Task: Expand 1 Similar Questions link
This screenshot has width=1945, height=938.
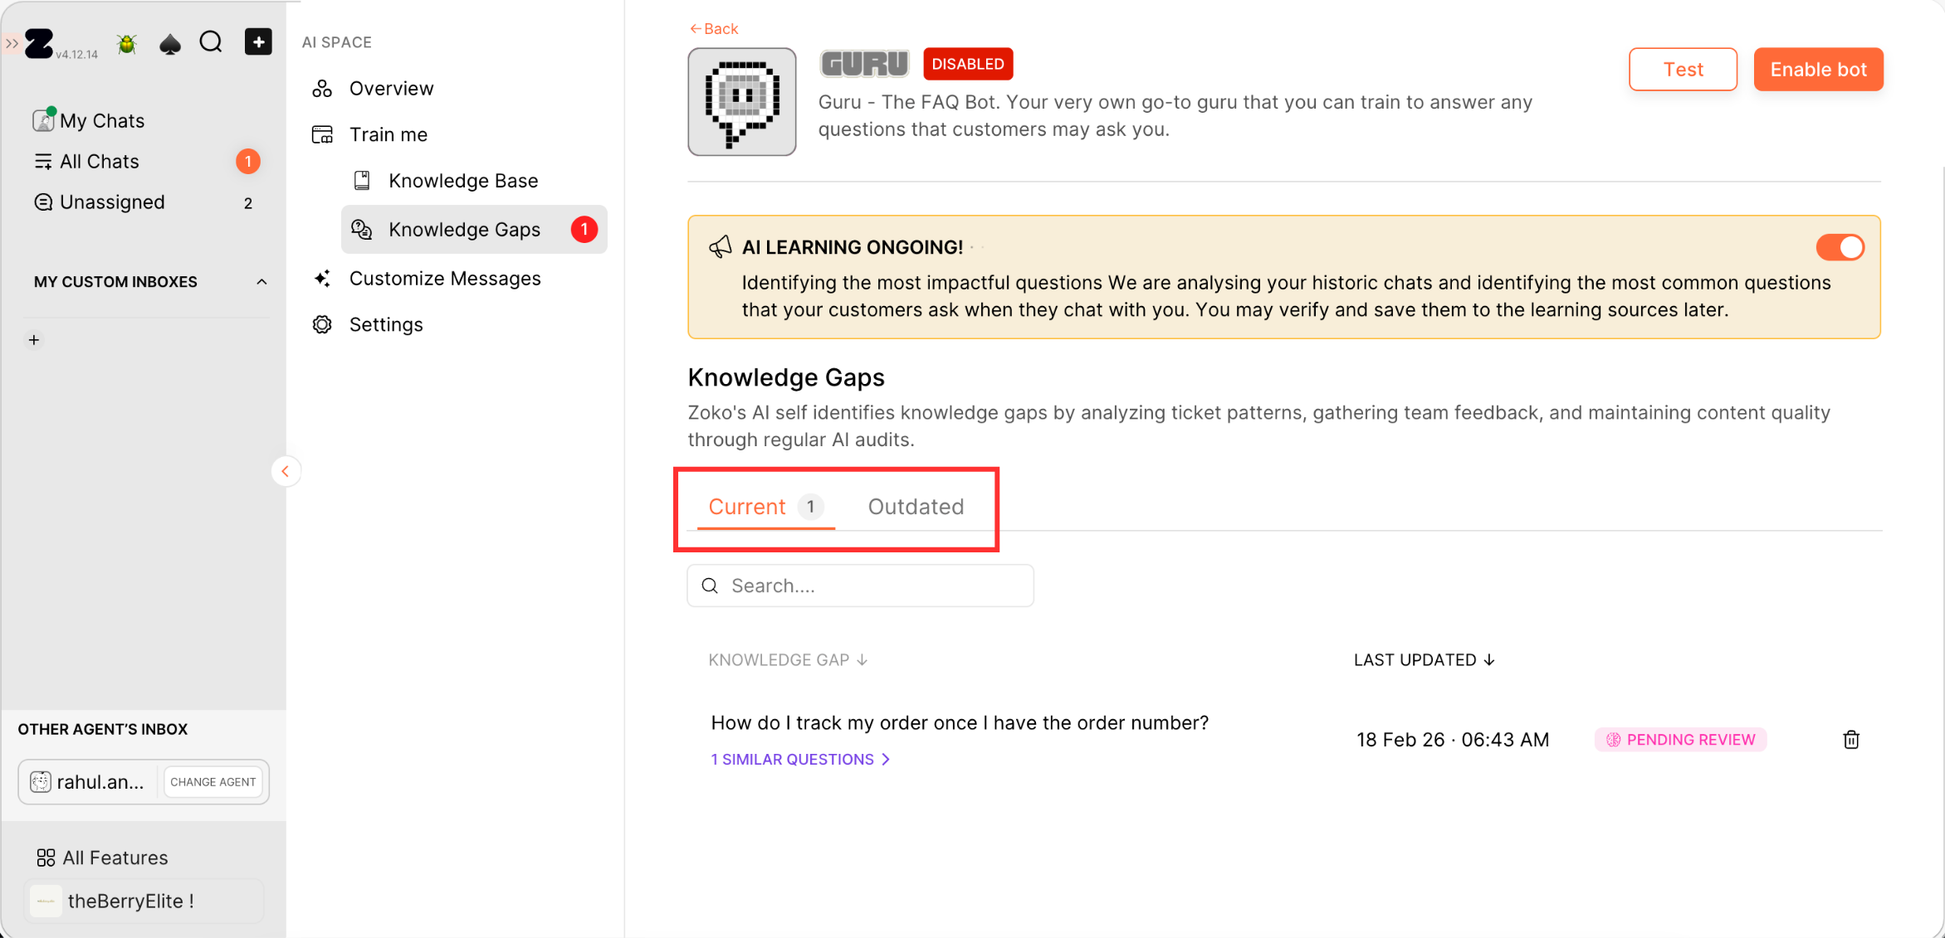Action: [799, 759]
